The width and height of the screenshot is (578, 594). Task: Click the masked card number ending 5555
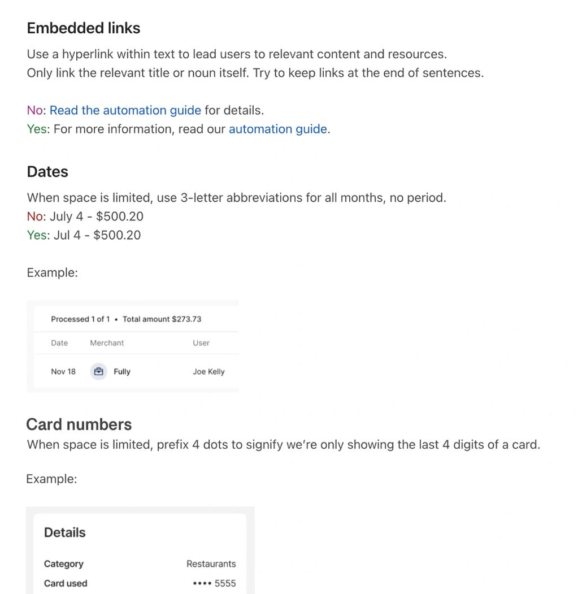pos(214,583)
